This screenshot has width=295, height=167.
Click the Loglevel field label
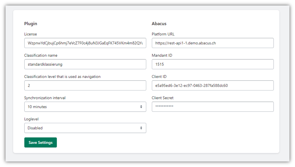click(x=31, y=119)
